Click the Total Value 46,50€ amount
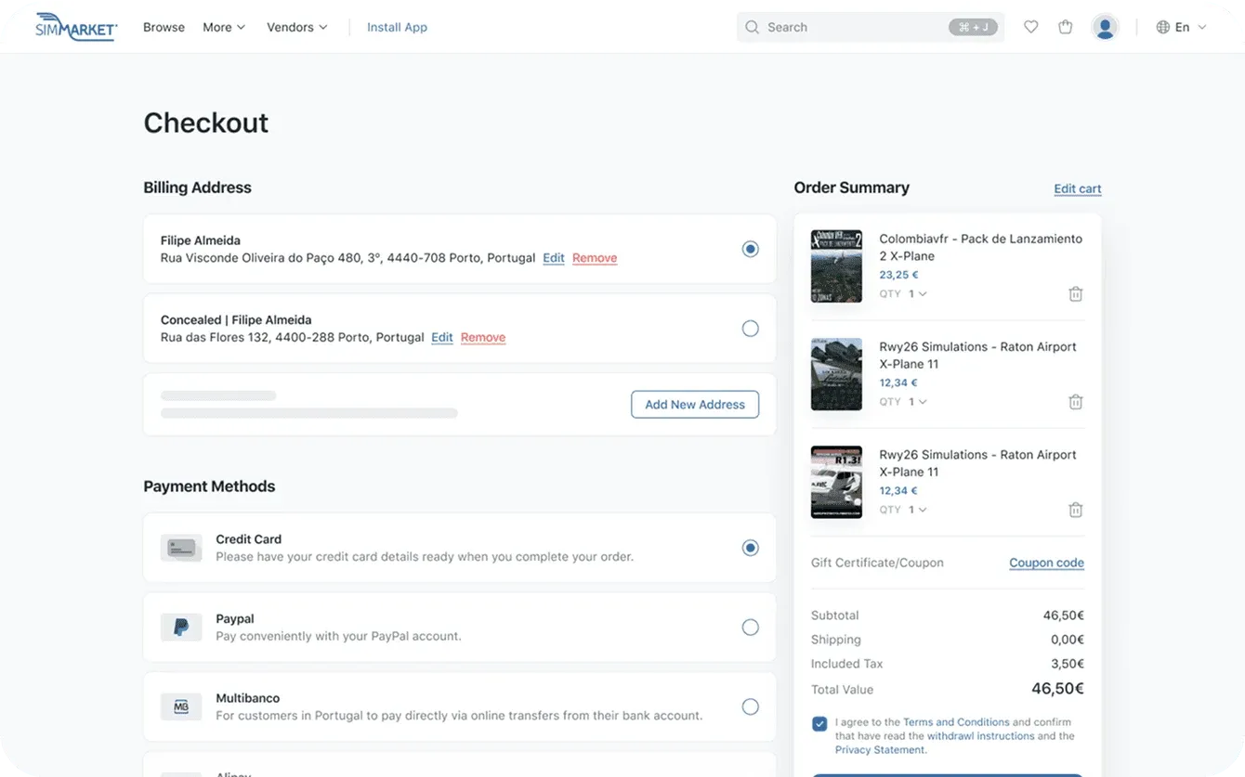This screenshot has height=777, width=1245. tap(1057, 689)
